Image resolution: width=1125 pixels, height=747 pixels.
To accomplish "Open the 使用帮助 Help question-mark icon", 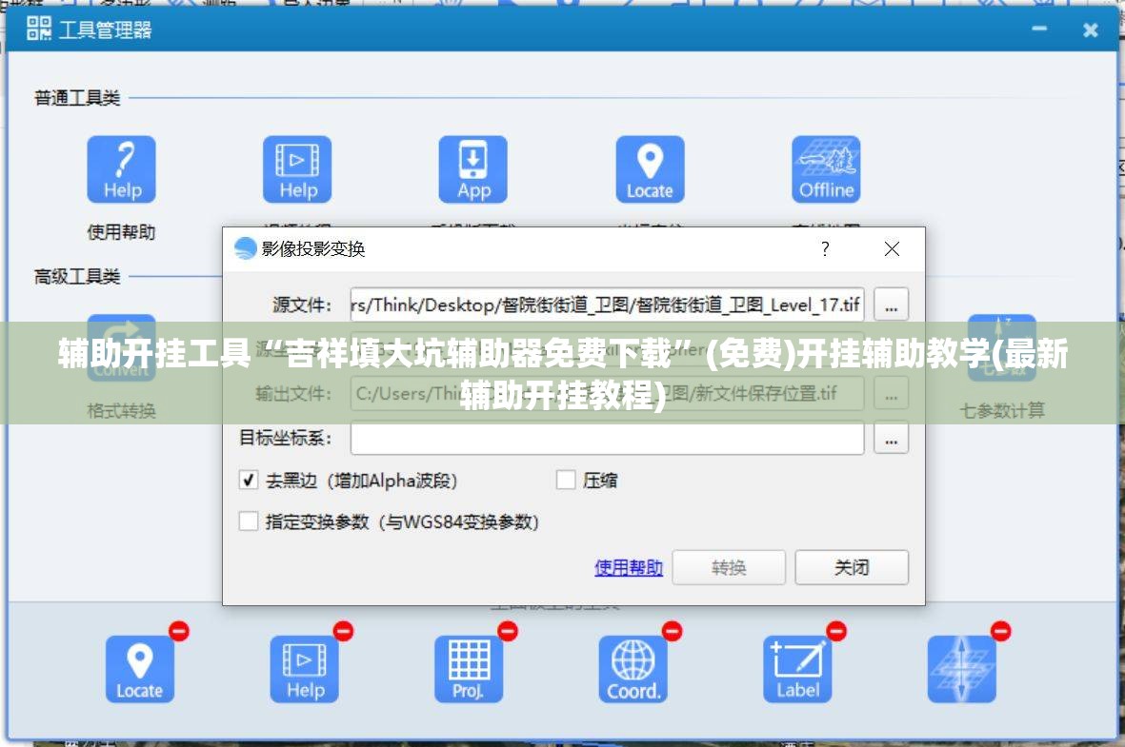I will [x=121, y=169].
